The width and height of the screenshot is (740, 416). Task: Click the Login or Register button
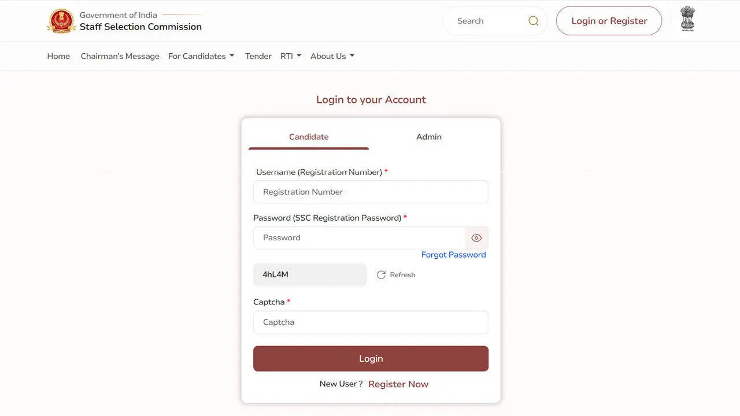click(609, 20)
